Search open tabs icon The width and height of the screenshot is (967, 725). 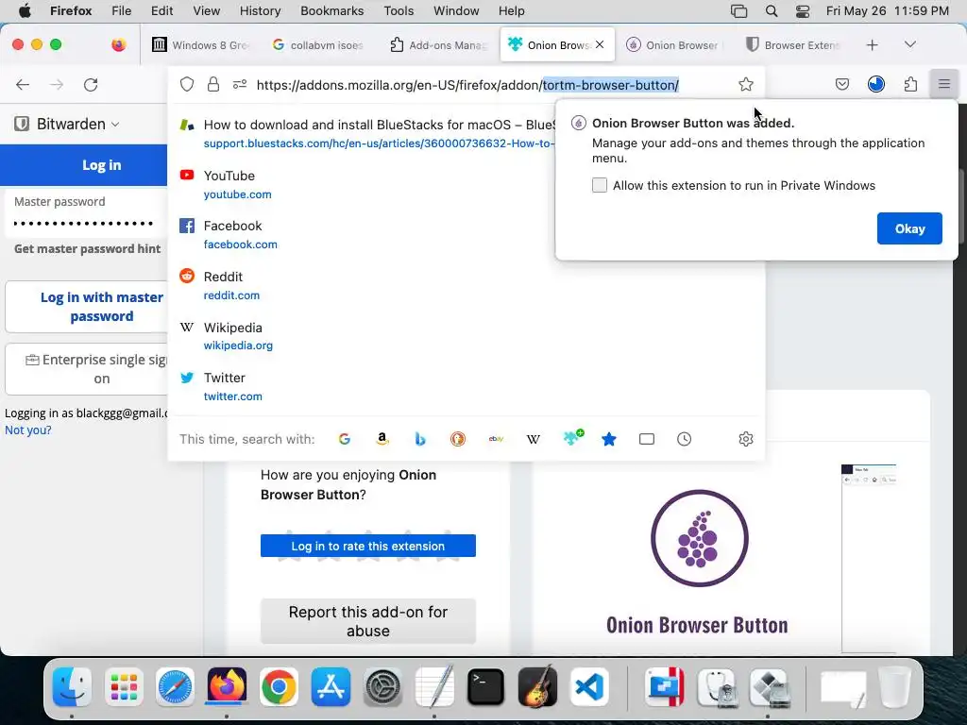point(646,439)
